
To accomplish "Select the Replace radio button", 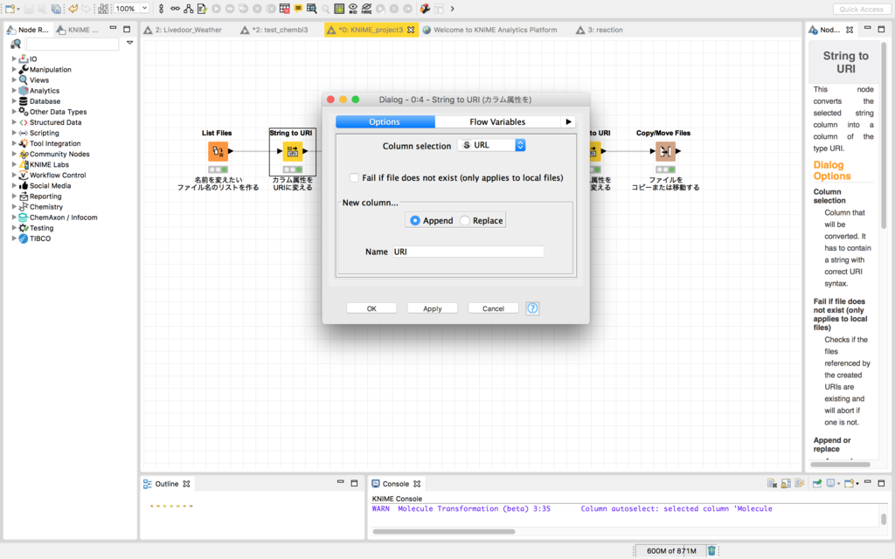I will (x=465, y=220).
